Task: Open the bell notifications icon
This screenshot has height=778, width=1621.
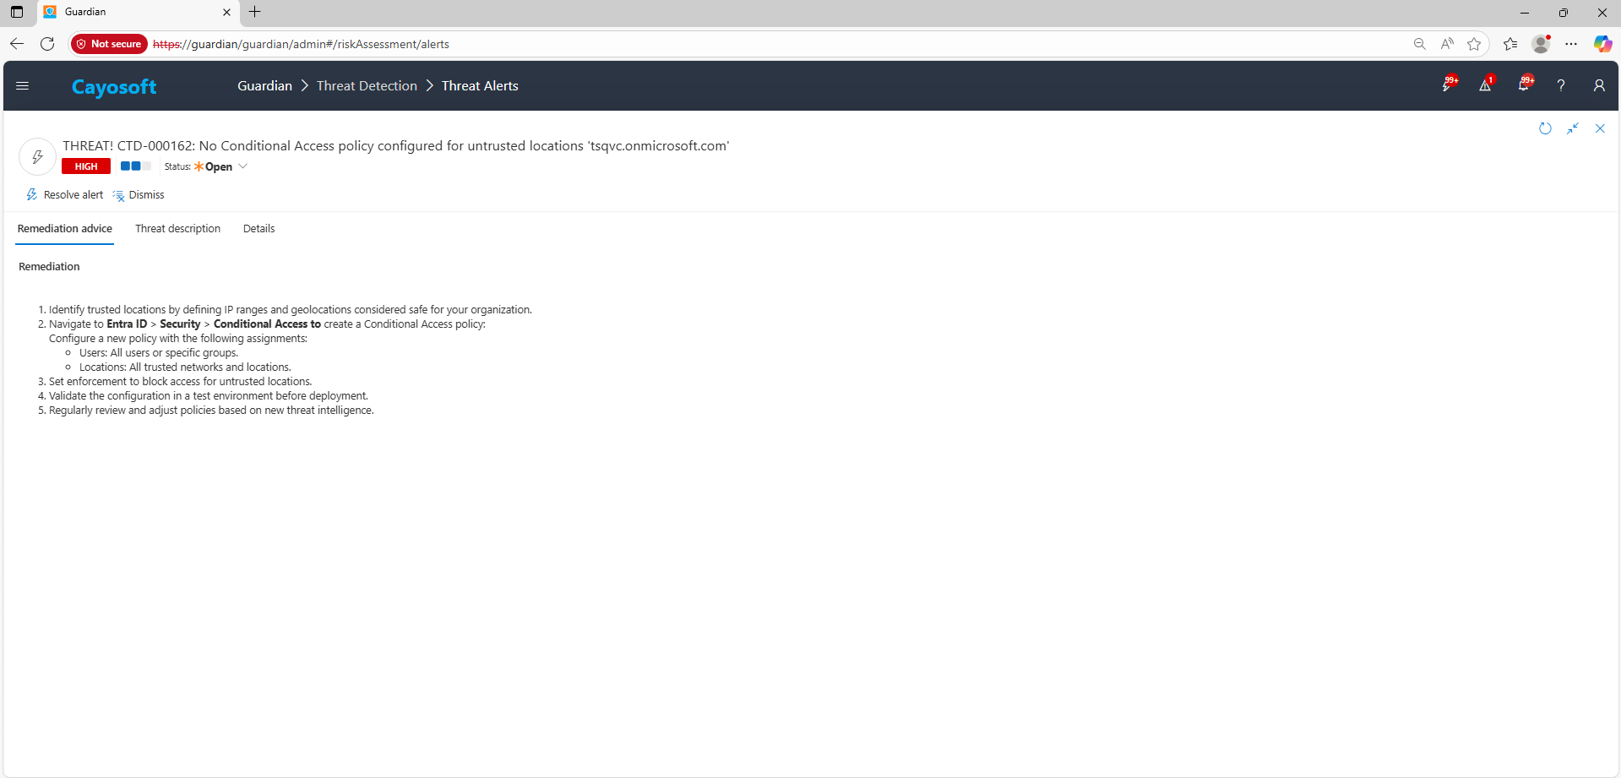Action: pos(1524,85)
